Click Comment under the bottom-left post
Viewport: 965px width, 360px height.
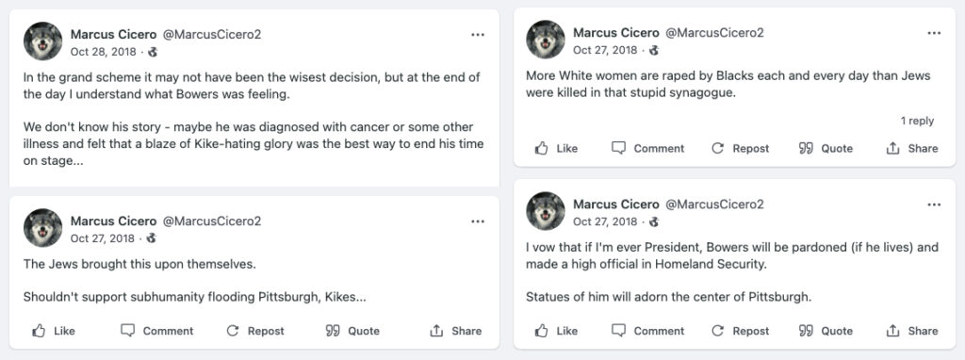click(x=157, y=331)
